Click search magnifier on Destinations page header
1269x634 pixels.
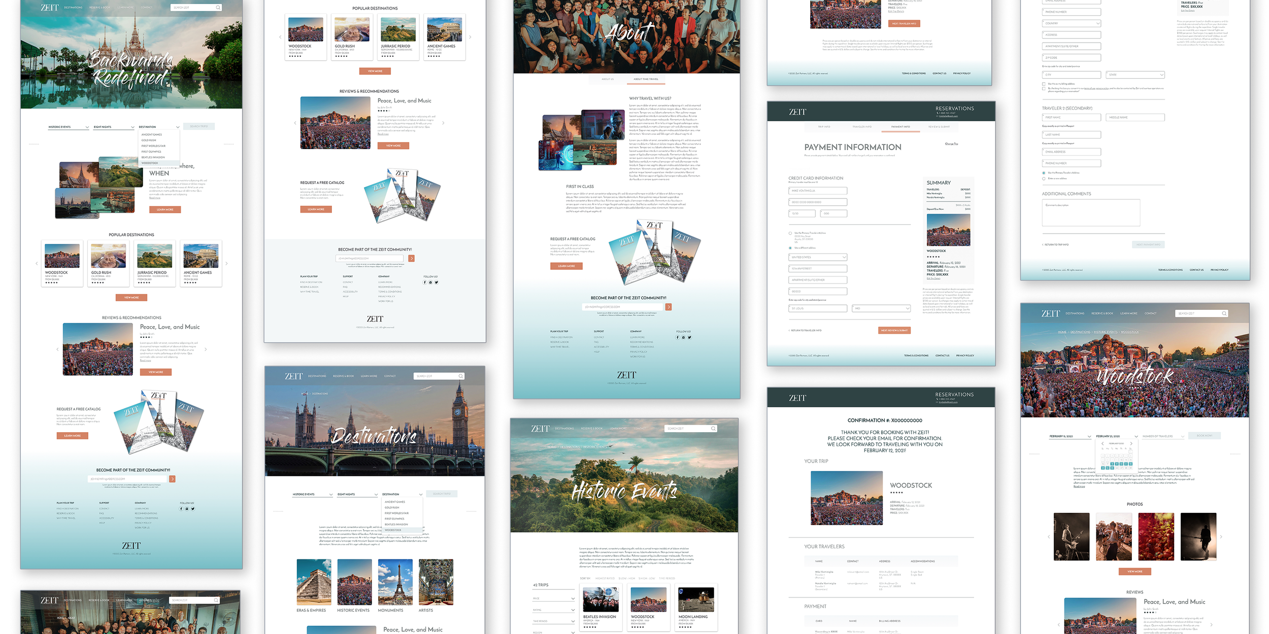click(460, 376)
